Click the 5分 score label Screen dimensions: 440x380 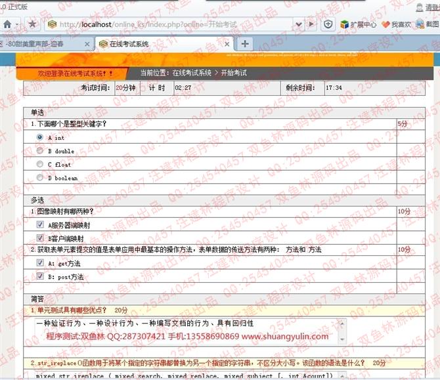pos(403,123)
